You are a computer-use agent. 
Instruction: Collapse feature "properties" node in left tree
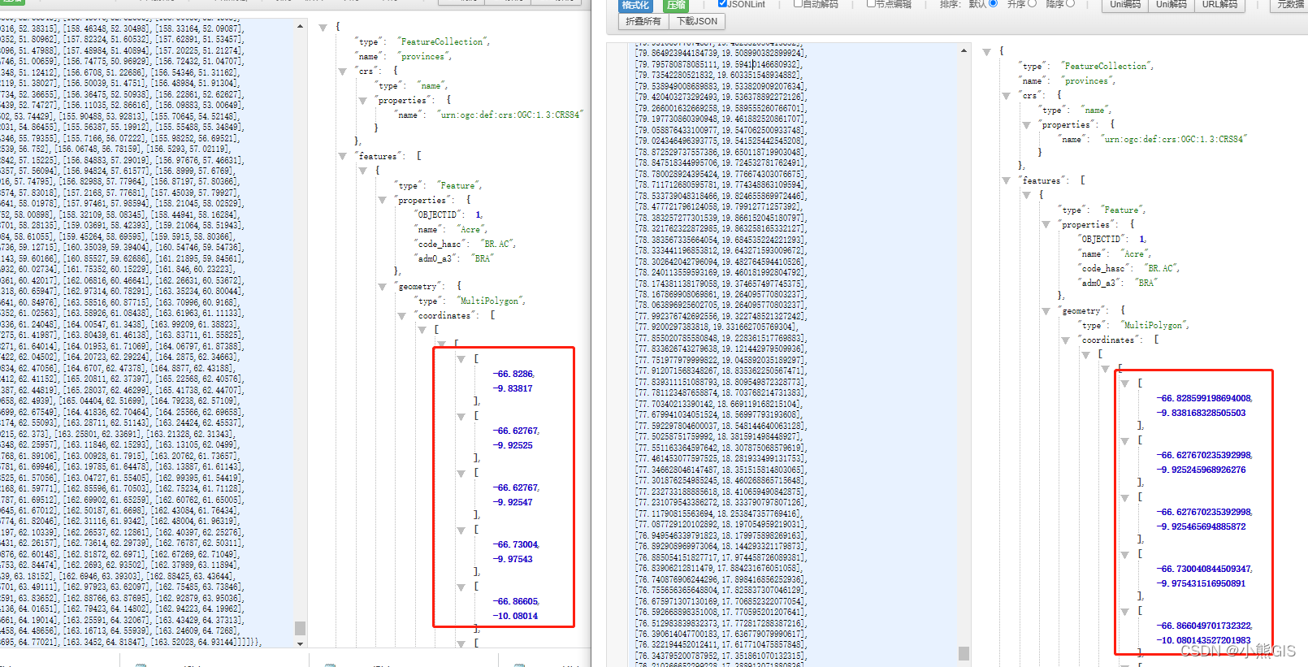coord(382,201)
